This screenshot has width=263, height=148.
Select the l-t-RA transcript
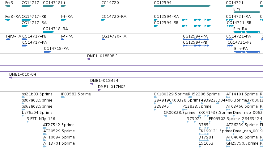63,20
